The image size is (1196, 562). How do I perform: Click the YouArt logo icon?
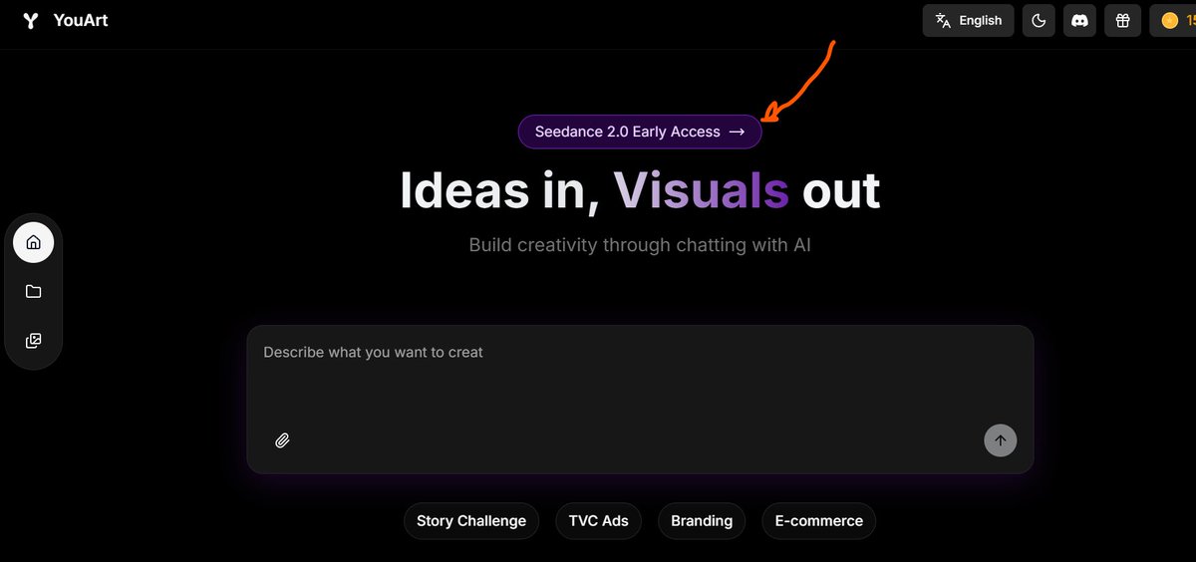pyautogui.click(x=31, y=21)
